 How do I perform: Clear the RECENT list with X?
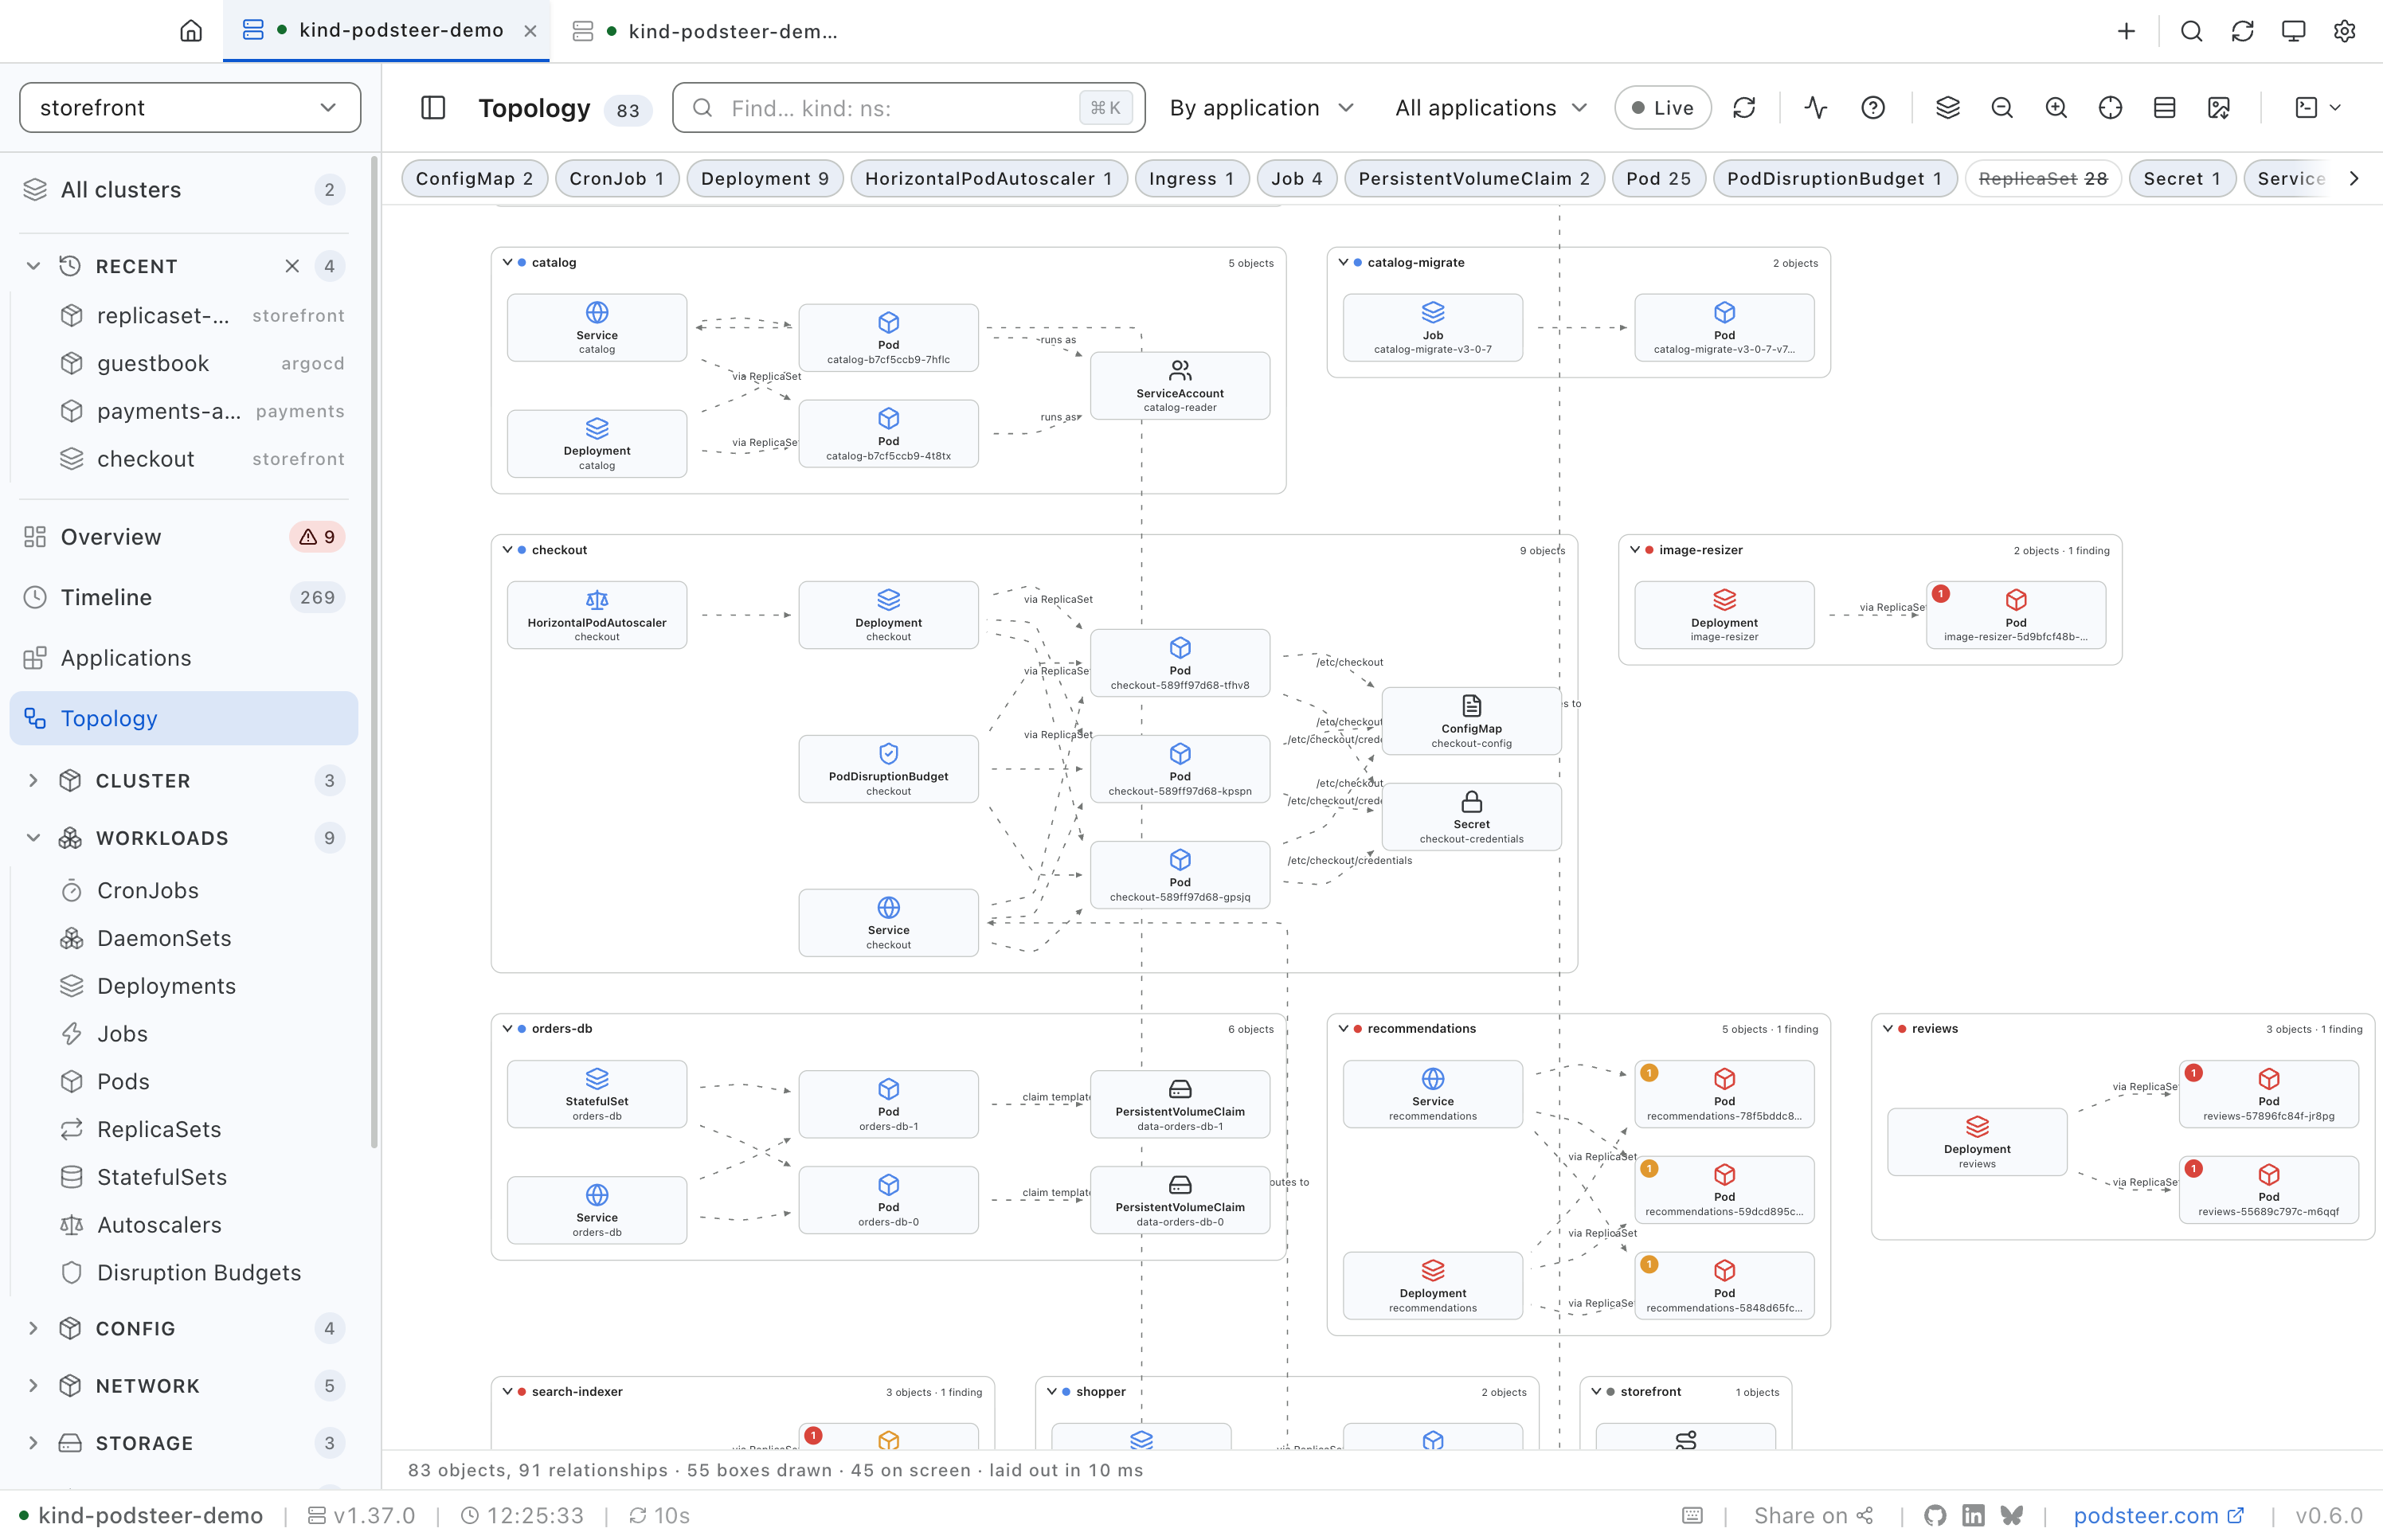(292, 266)
